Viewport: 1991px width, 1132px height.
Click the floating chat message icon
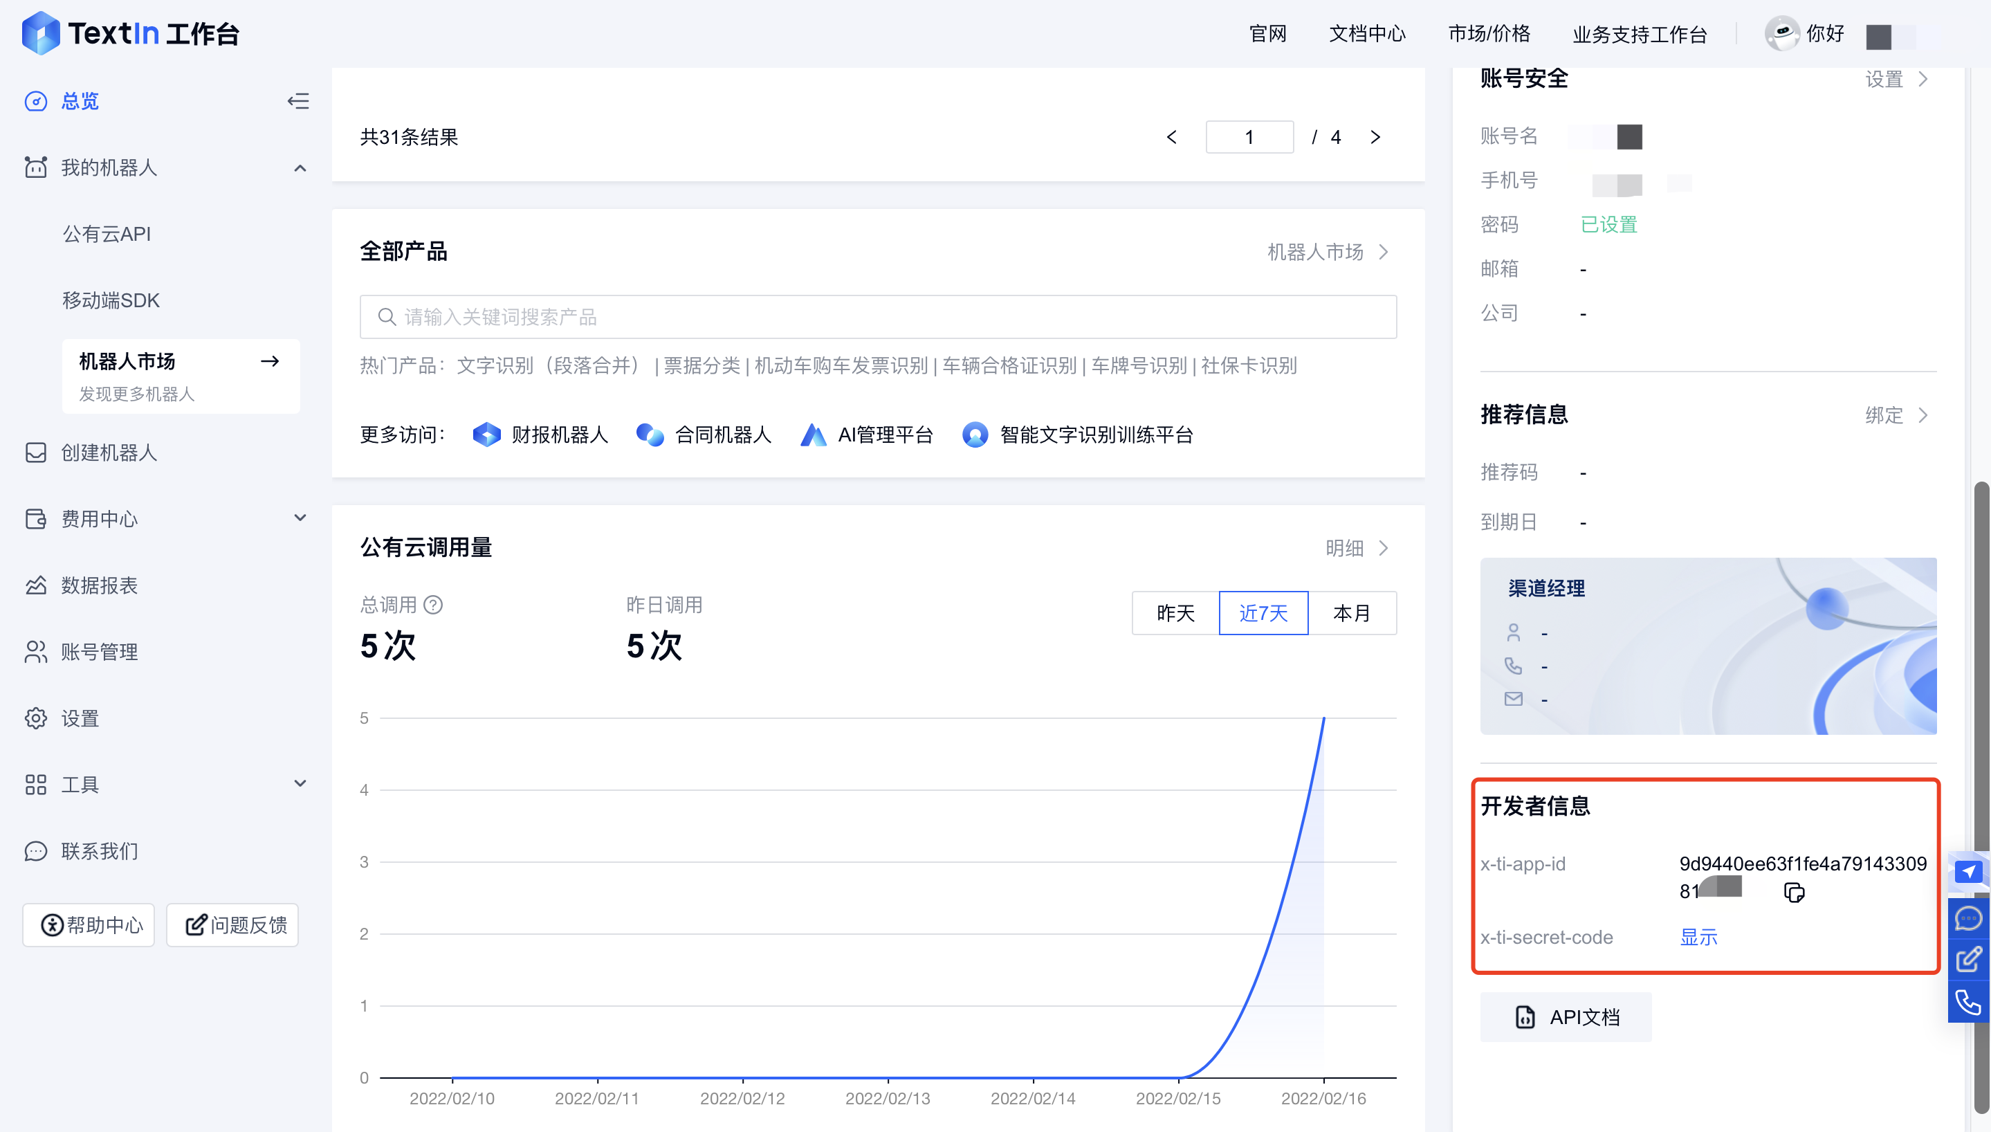1968,919
